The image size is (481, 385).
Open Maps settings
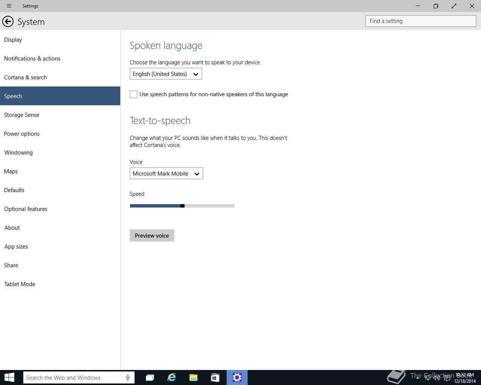[60, 171]
